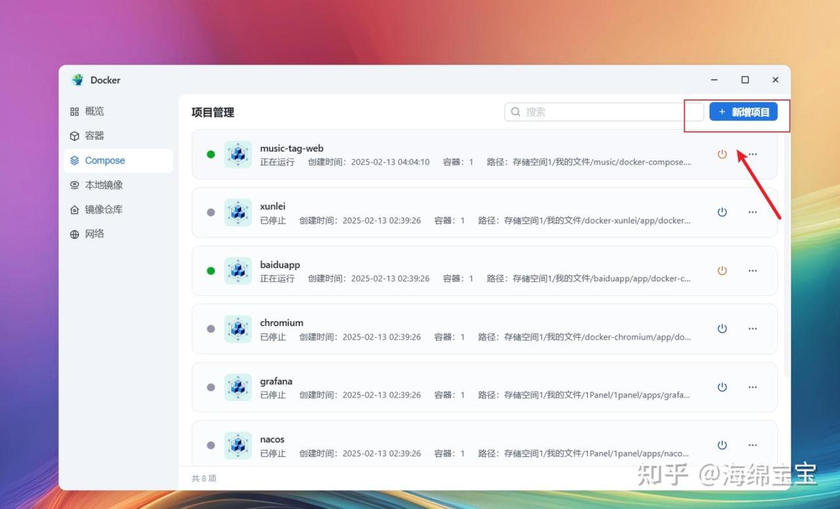Image resolution: width=840 pixels, height=509 pixels.
Task: Open more options for xunlei
Action: 753,213
